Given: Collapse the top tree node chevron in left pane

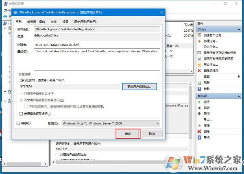Looking at the screenshot, I should [x=5, y=28].
